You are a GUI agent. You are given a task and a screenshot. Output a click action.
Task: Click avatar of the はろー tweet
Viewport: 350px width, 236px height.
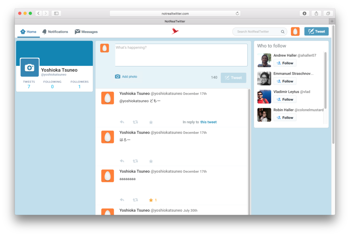click(108, 137)
